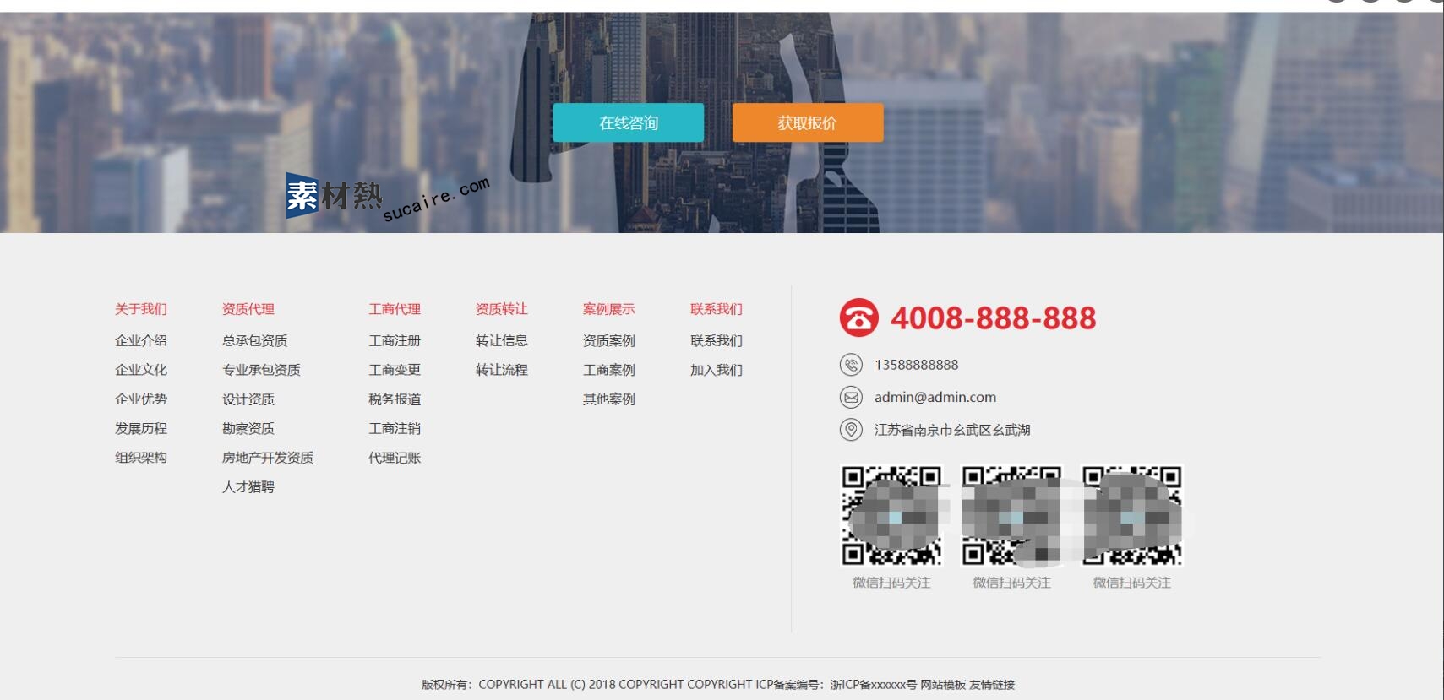Open the 勘察资质 link
The height and width of the screenshot is (700, 1444).
click(248, 429)
